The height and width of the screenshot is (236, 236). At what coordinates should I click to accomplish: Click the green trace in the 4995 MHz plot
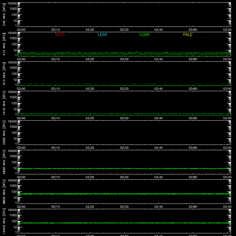124,168
